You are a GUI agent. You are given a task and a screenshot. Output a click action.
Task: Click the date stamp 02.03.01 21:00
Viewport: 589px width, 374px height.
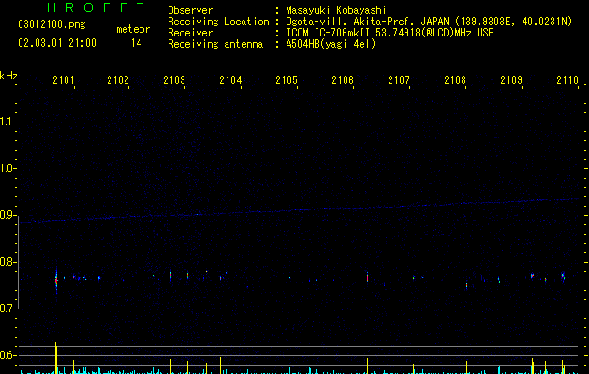57,43
